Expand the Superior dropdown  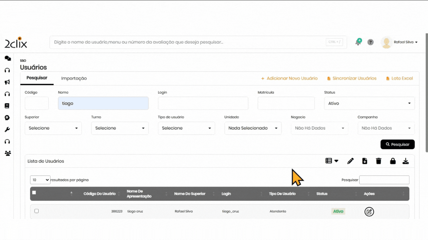53,128
